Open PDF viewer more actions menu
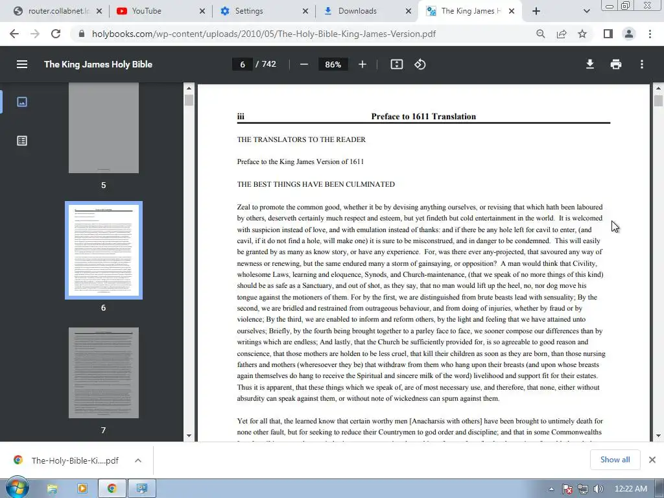Screen dimensions: 664x498 [x=642, y=64]
